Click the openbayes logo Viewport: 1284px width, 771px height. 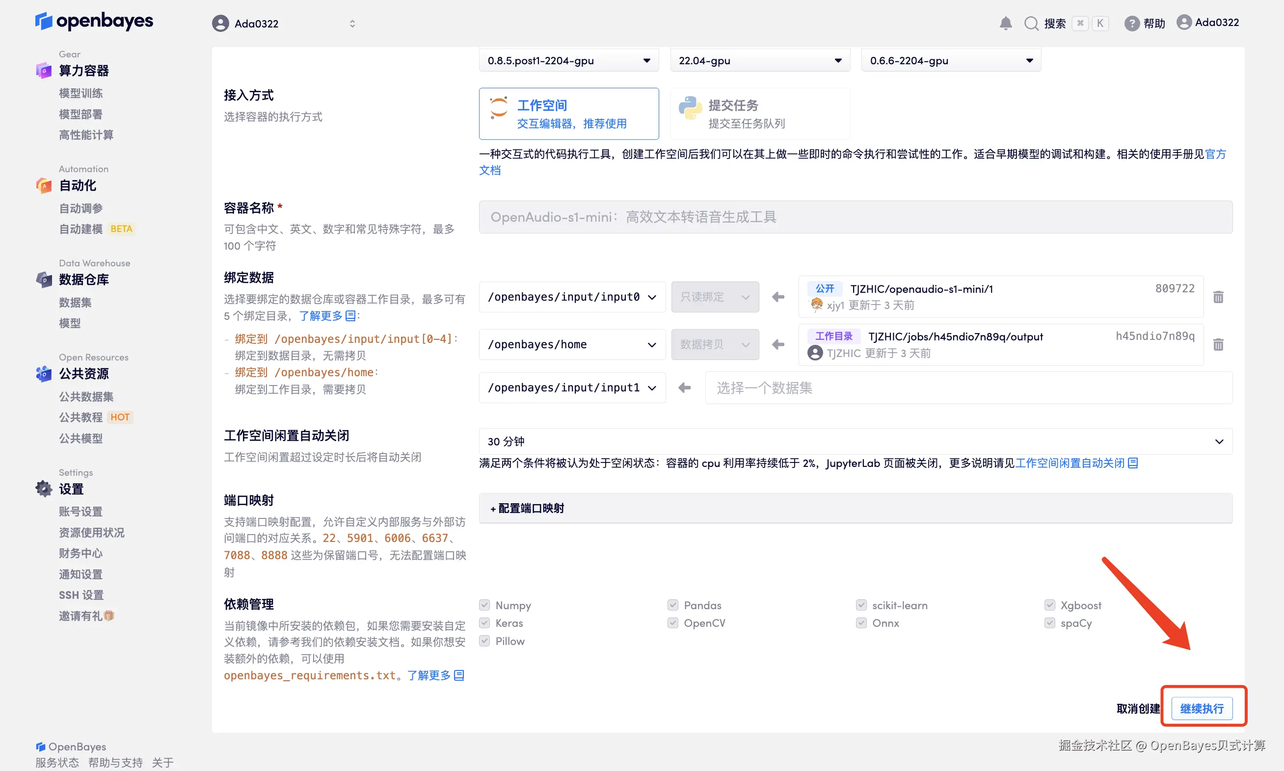pyautogui.click(x=94, y=21)
